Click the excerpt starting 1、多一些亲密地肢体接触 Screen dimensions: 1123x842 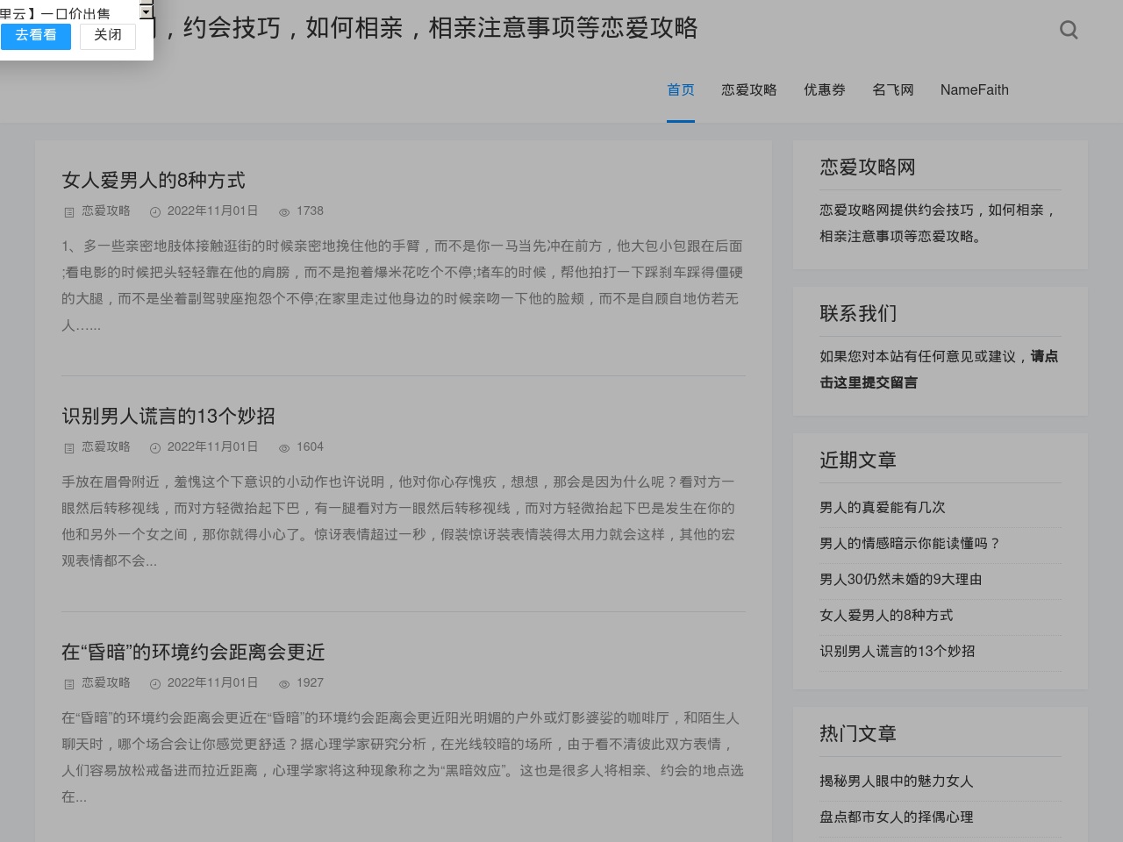(x=402, y=286)
